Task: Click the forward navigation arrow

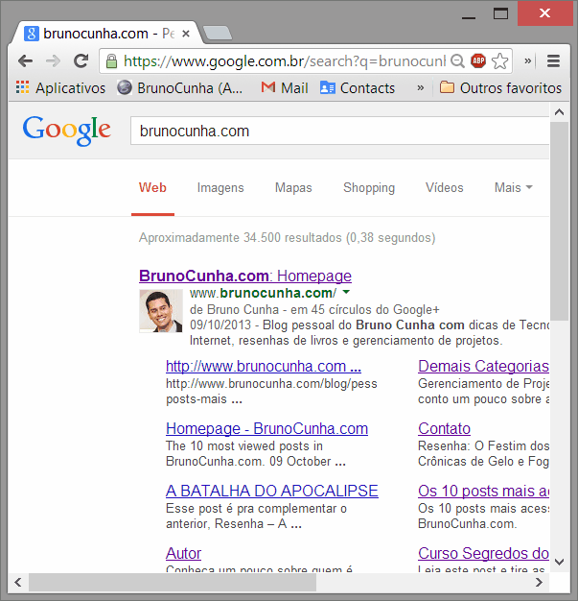Action: coord(54,60)
